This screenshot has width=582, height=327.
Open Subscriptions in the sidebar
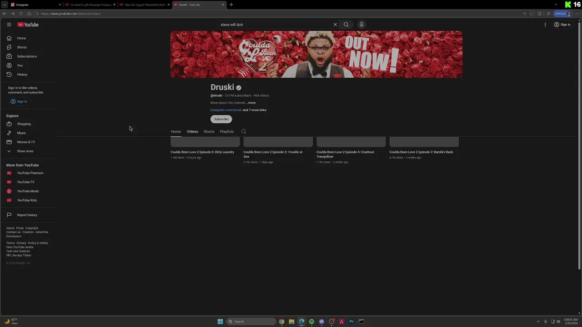coord(27,56)
